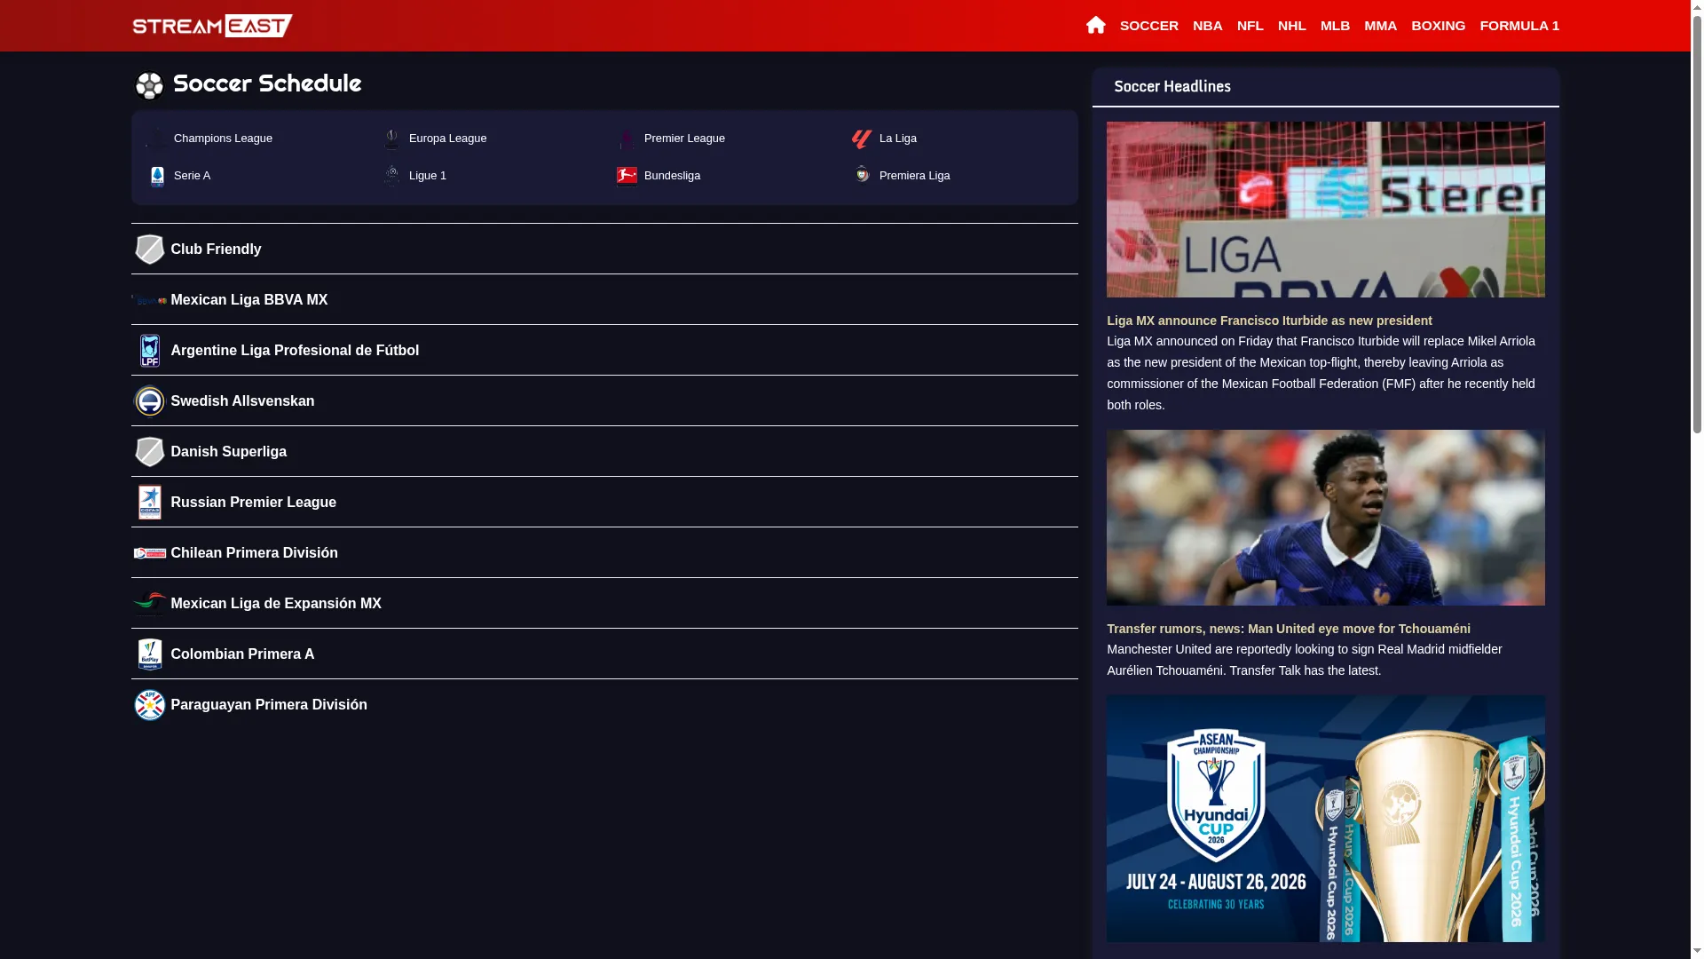Screen dimensions: 1704x959
Task: Click the Soccer Schedule title text
Action: [266, 83]
